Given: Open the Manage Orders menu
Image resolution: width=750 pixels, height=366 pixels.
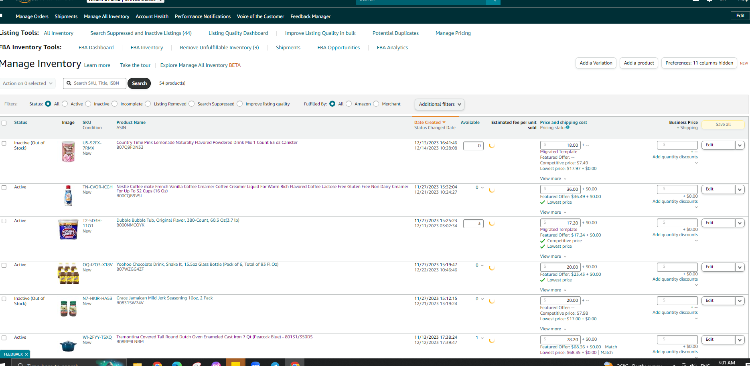Looking at the screenshot, I should (x=32, y=16).
